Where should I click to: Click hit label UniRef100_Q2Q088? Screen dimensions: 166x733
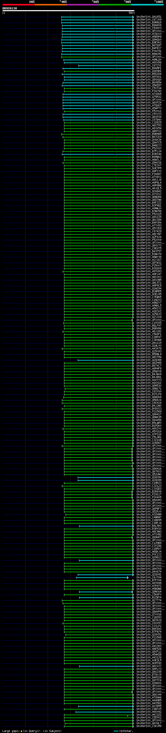pos(149,360)
